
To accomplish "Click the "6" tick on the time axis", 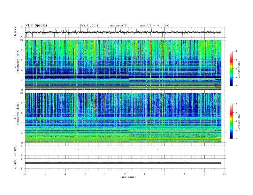I will click(x=145, y=174).
